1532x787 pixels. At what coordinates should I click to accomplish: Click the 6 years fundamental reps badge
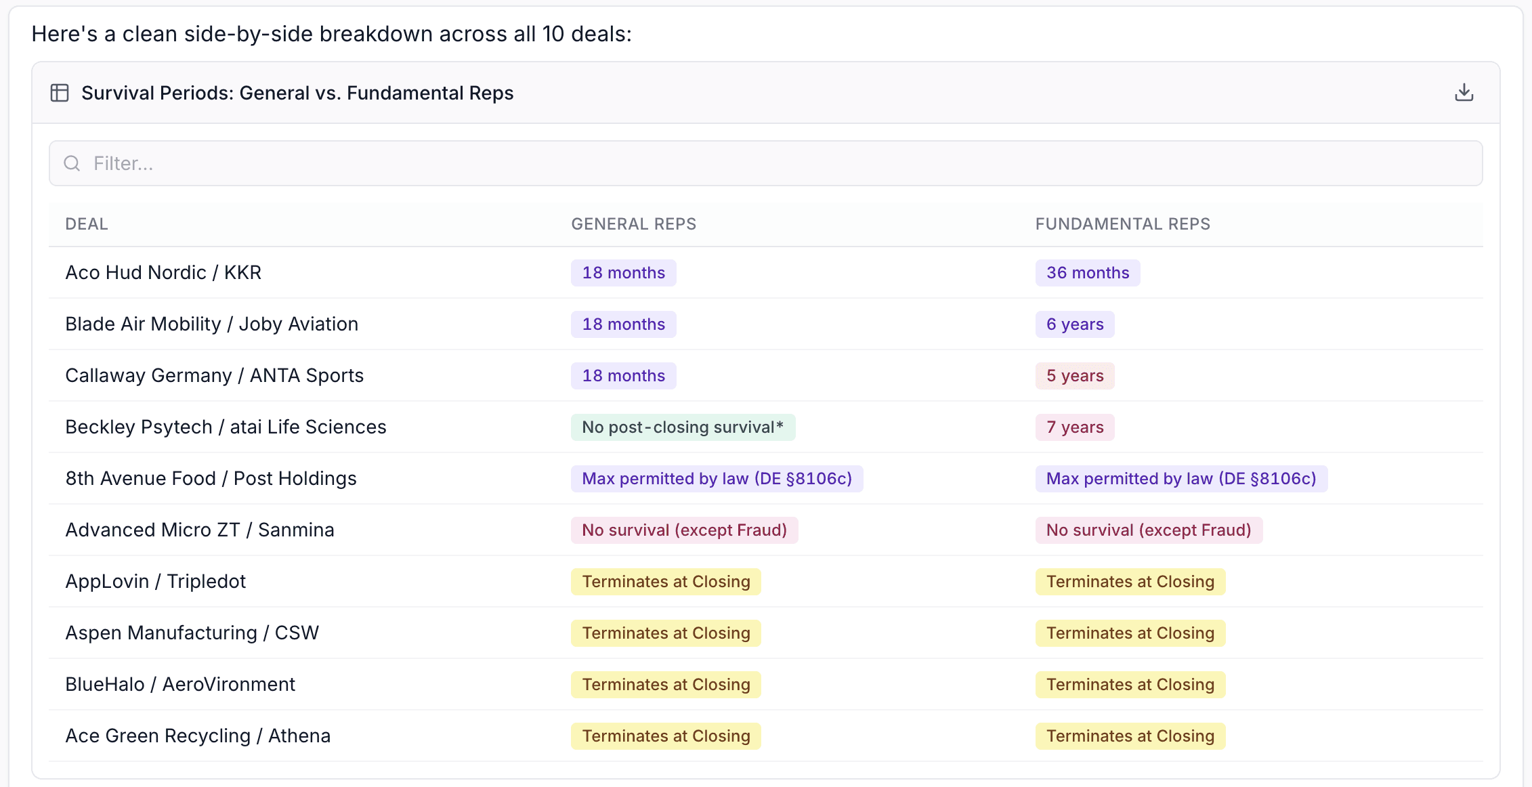pyautogui.click(x=1074, y=324)
